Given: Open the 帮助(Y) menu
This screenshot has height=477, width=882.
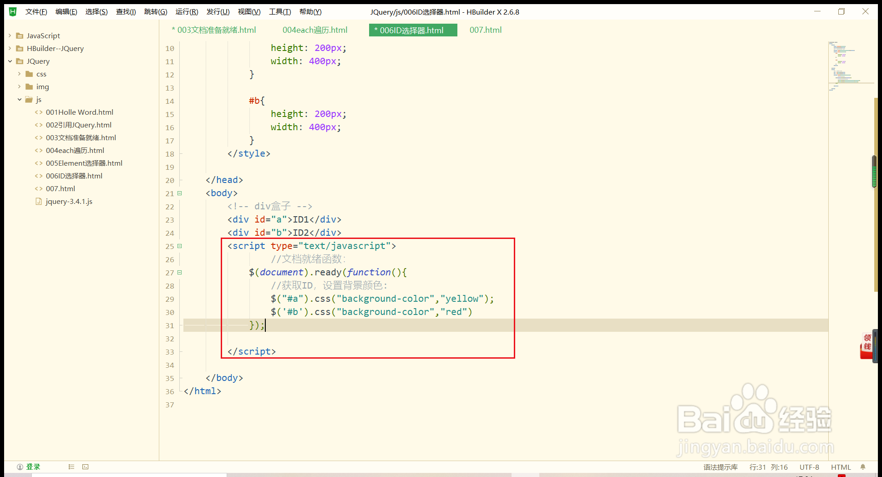Looking at the screenshot, I should (310, 12).
